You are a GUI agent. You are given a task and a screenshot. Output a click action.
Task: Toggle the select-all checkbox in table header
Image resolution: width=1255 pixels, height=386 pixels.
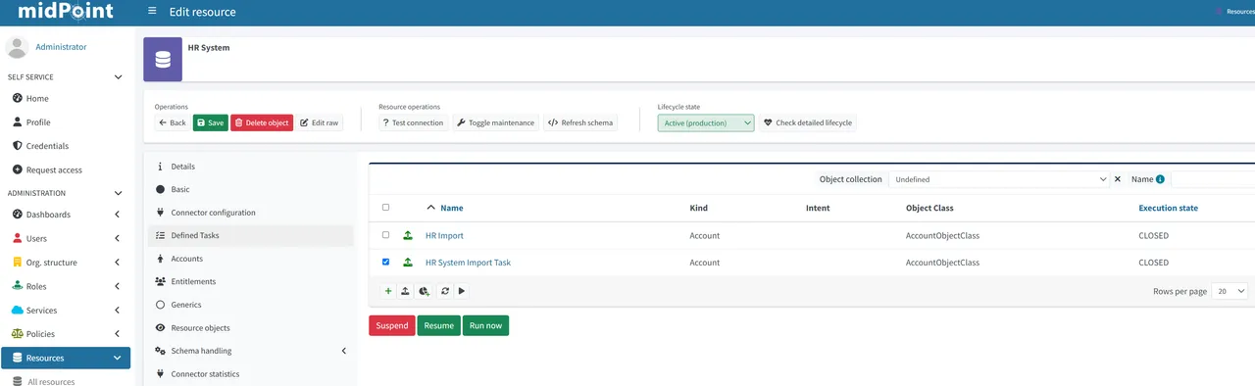click(385, 208)
